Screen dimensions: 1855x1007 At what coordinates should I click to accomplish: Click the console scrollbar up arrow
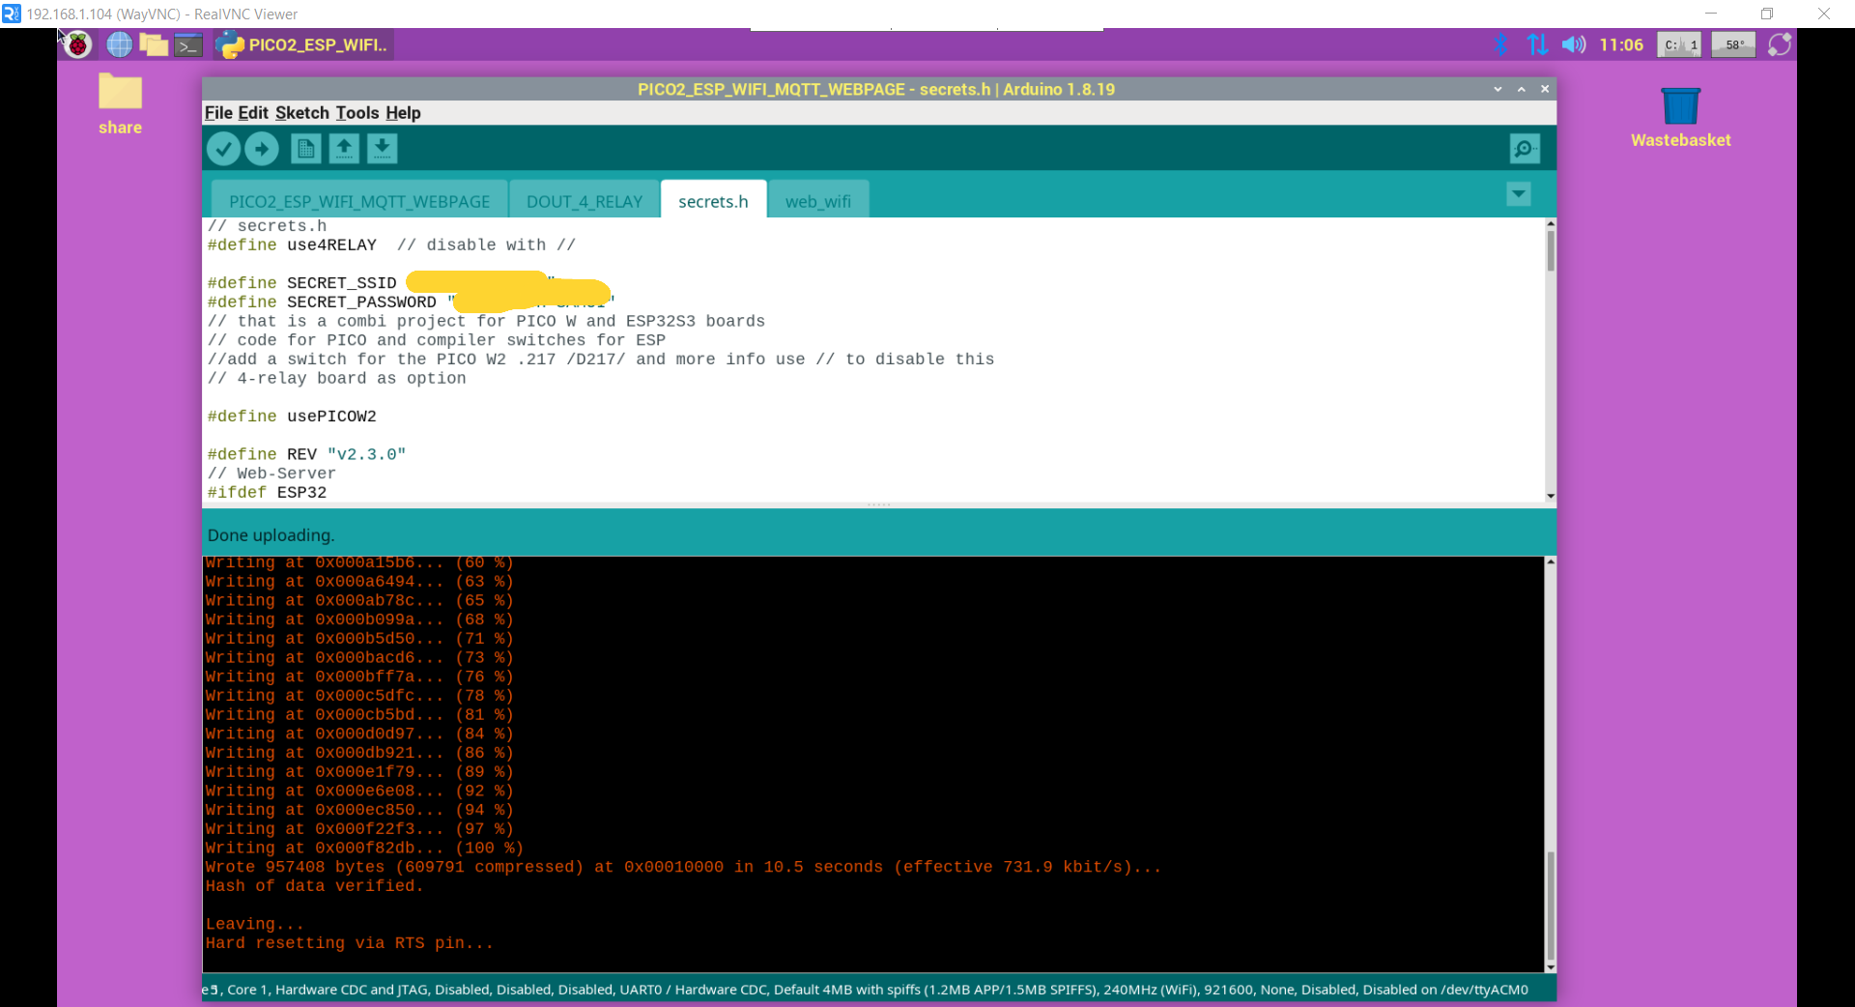[1551, 561]
